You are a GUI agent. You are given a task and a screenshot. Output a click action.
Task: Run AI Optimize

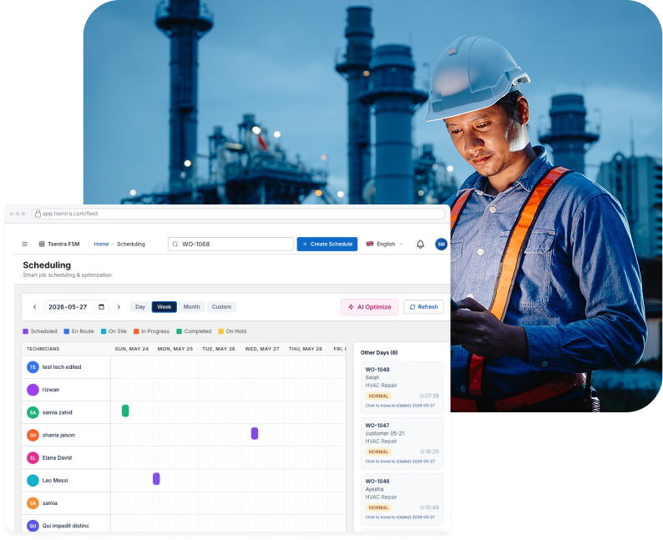click(x=370, y=307)
